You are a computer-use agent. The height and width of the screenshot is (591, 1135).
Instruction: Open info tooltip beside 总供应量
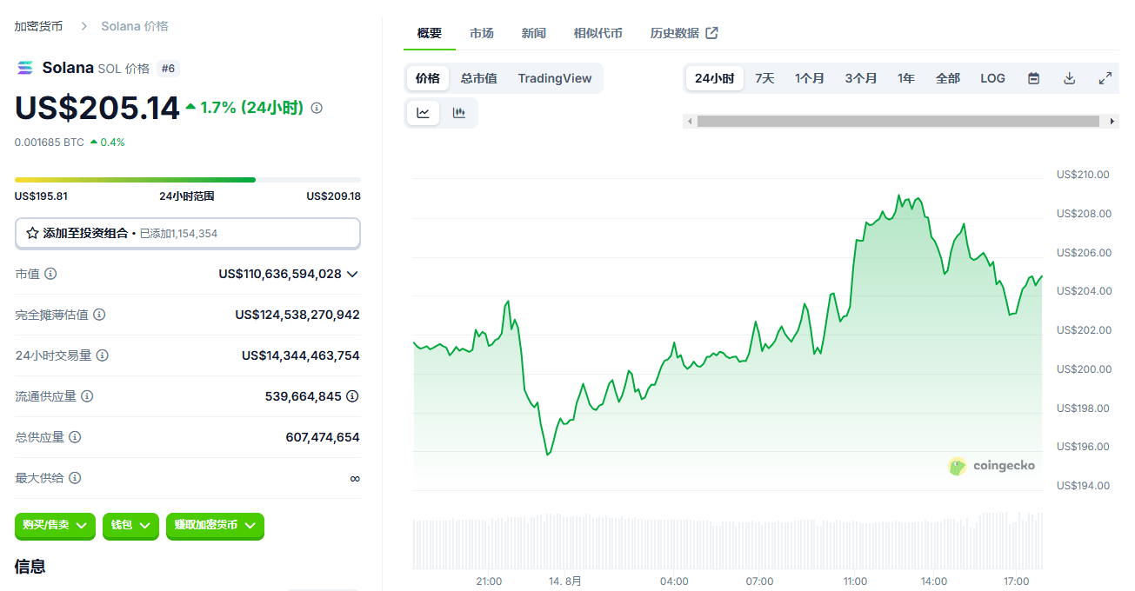click(75, 437)
